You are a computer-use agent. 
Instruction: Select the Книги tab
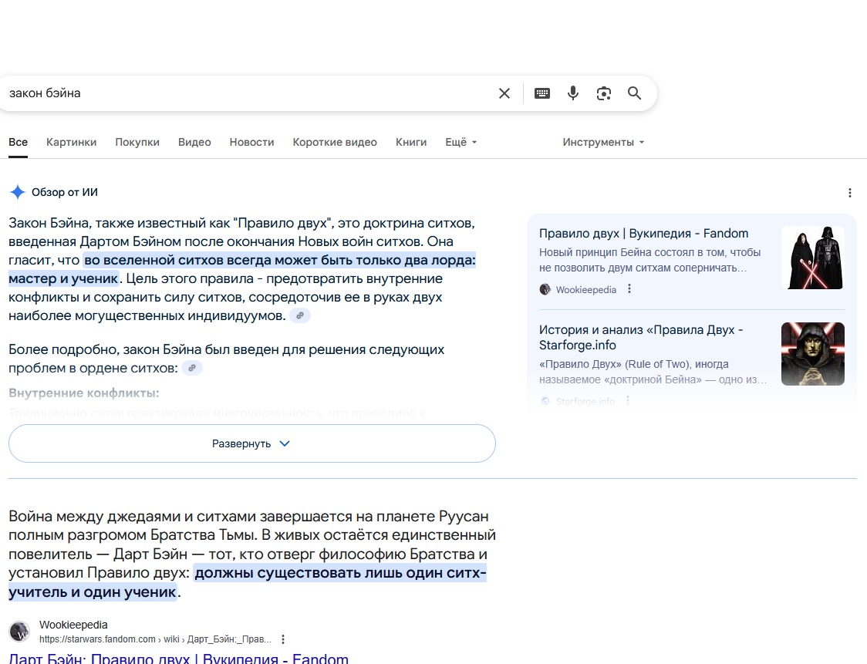pyautogui.click(x=411, y=142)
